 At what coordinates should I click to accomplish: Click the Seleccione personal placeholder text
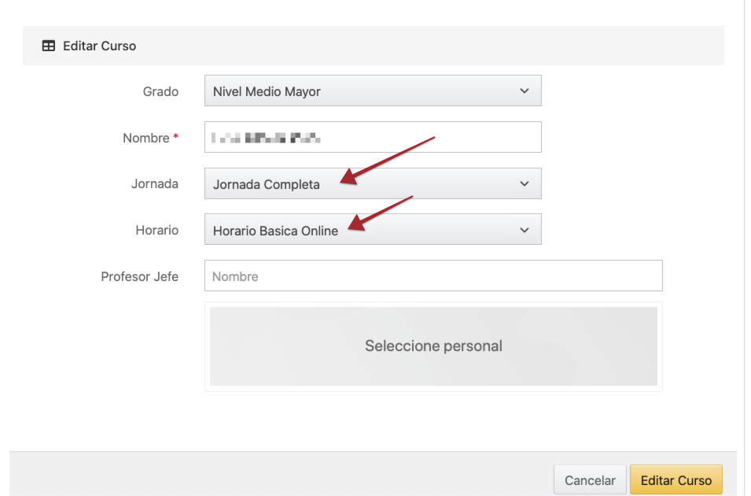pyautogui.click(x=433, y=346)
